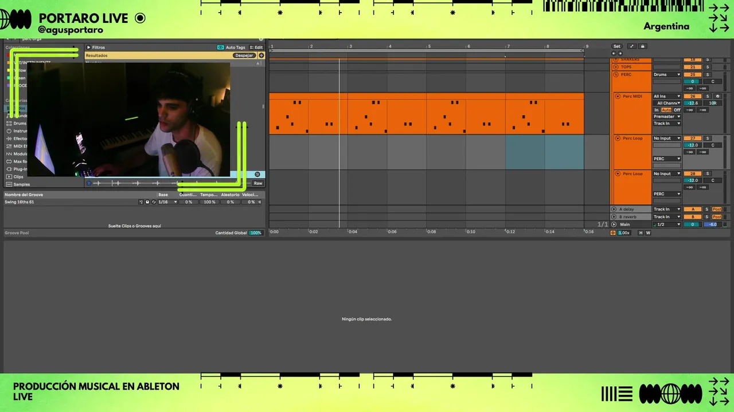The height and width of the screenshot is (412, 734).
Task: Toggle the Post button on A delay
Action: [717, 209]
